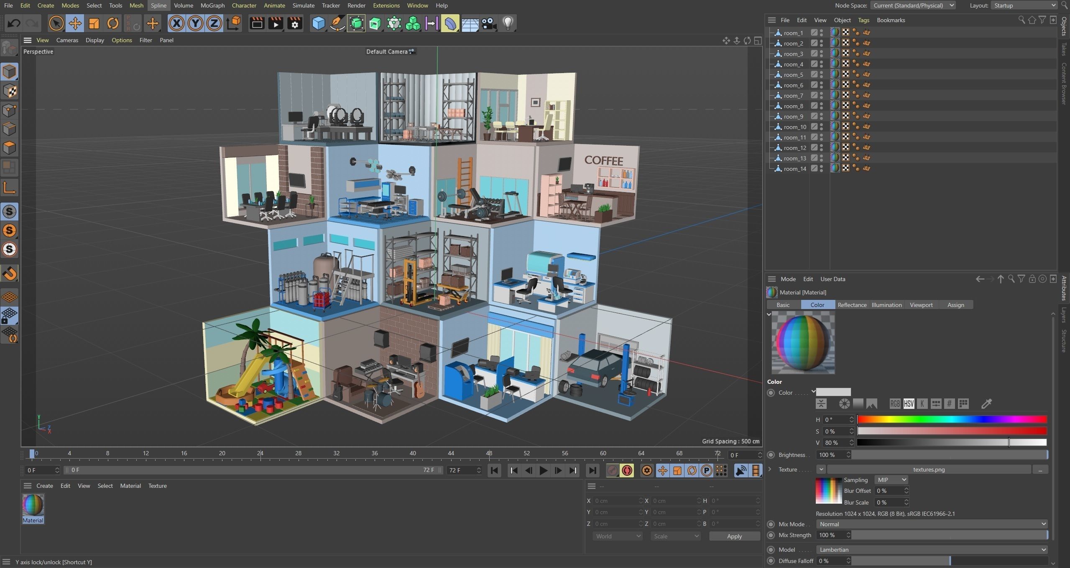Switch to Texture mode in left sidebar
1070x568 pixels.
coord(9,91)
